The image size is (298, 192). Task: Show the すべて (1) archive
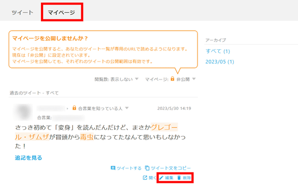coord(218,51)
